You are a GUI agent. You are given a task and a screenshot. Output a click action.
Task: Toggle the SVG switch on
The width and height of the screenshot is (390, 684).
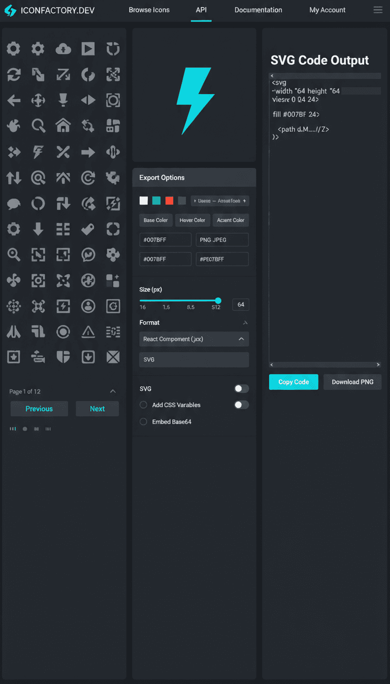tap(241, 389)
